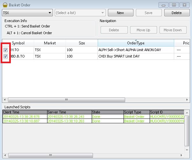192x160 pixels.
Task: Click the Symbol column header
Action: point(18,43)
